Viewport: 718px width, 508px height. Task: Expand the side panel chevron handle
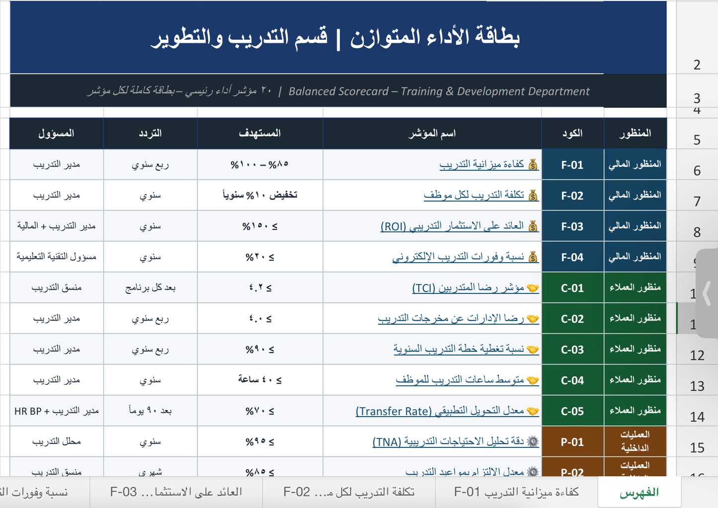tap(707, 293)
